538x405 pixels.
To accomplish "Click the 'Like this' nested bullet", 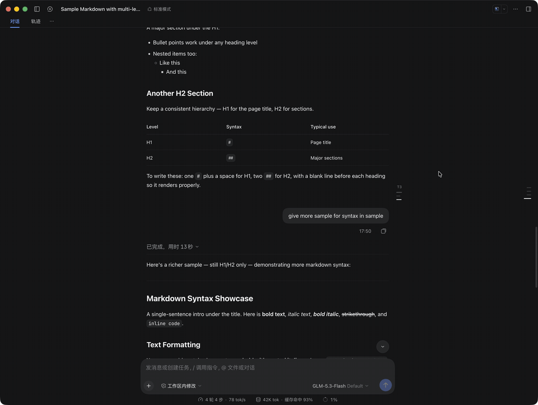I will [x=169, y=63].
